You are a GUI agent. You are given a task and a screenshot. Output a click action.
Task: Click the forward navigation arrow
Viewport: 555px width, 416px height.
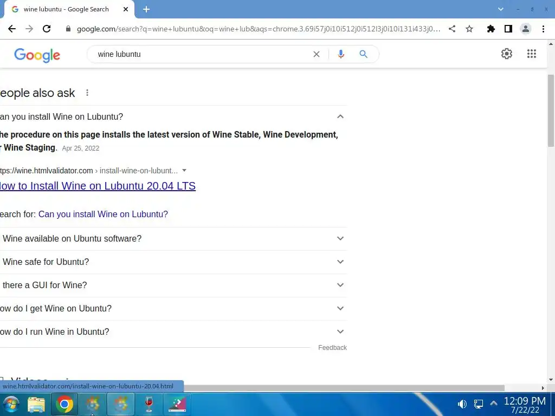(29, 29)
